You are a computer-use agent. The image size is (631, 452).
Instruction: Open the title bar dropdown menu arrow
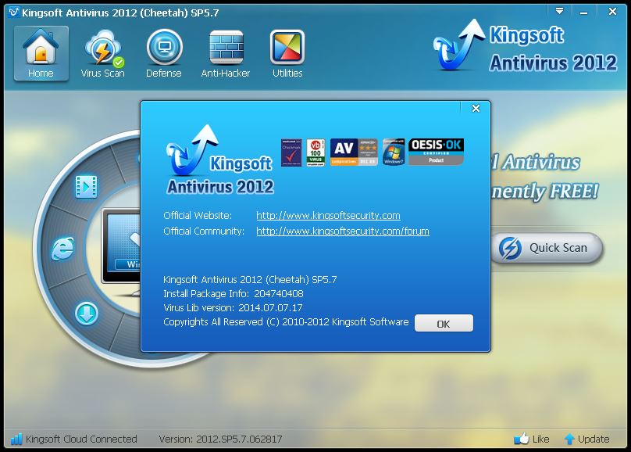[559, 11]
